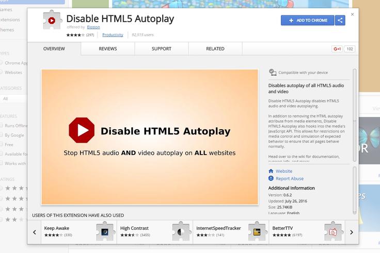Viewport: 380px width, 253px height.
Task: Open the InternetSpeedTracker extension card
Action: (x=231, y=232)
